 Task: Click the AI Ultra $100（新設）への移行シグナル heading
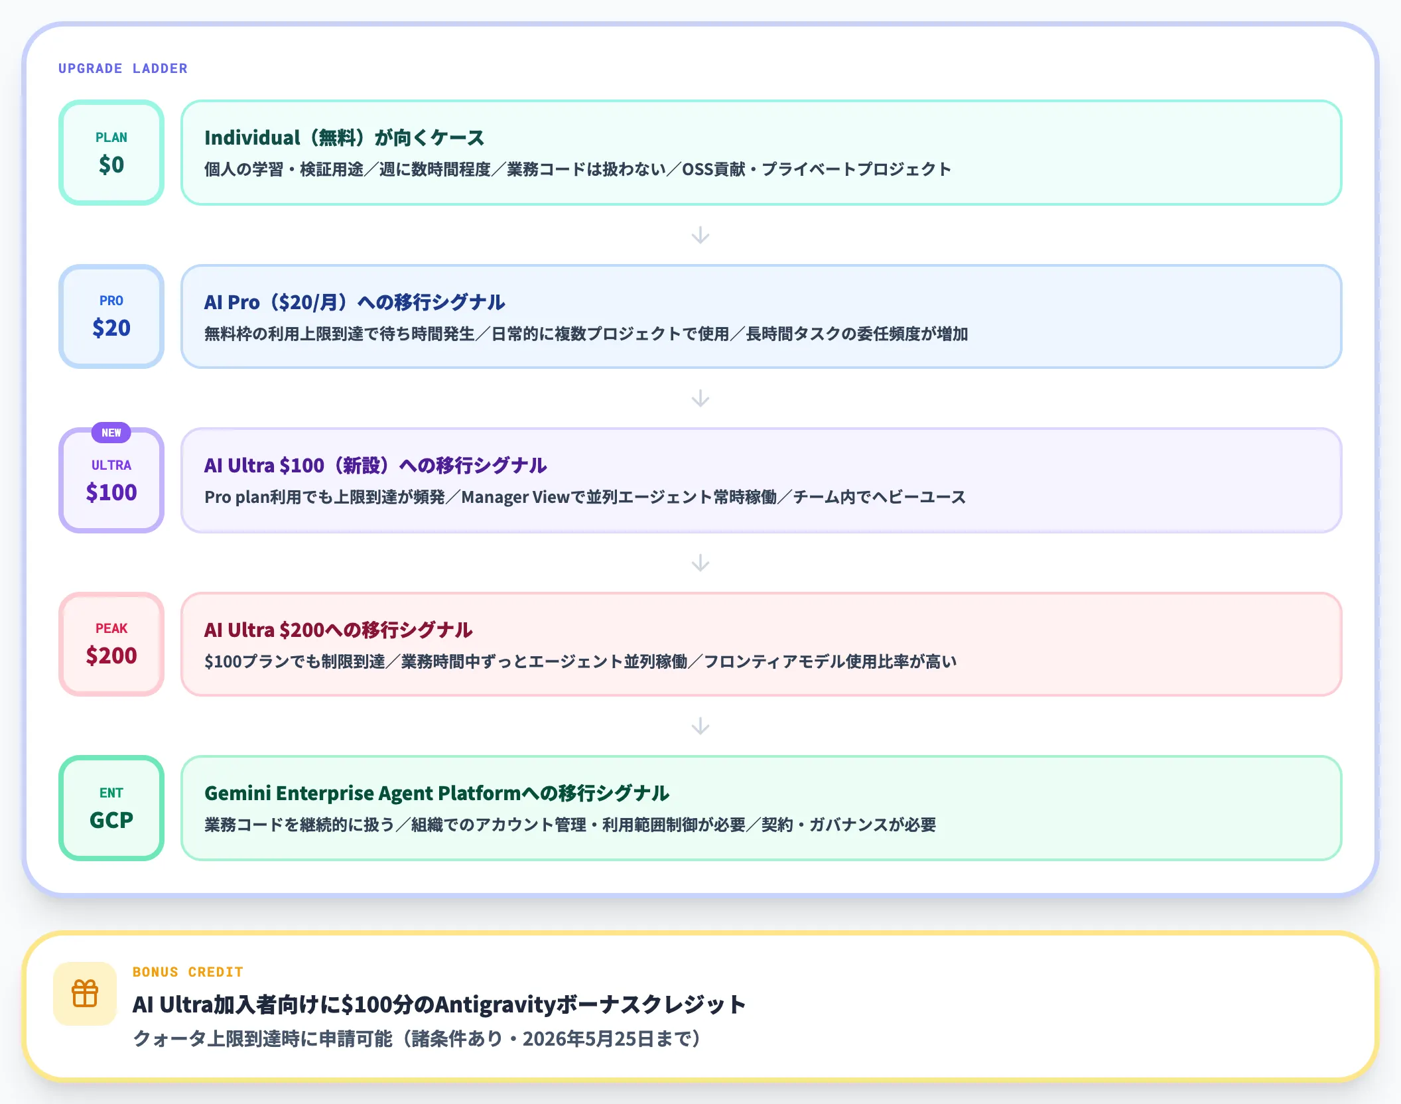click(x=375, y=465)
